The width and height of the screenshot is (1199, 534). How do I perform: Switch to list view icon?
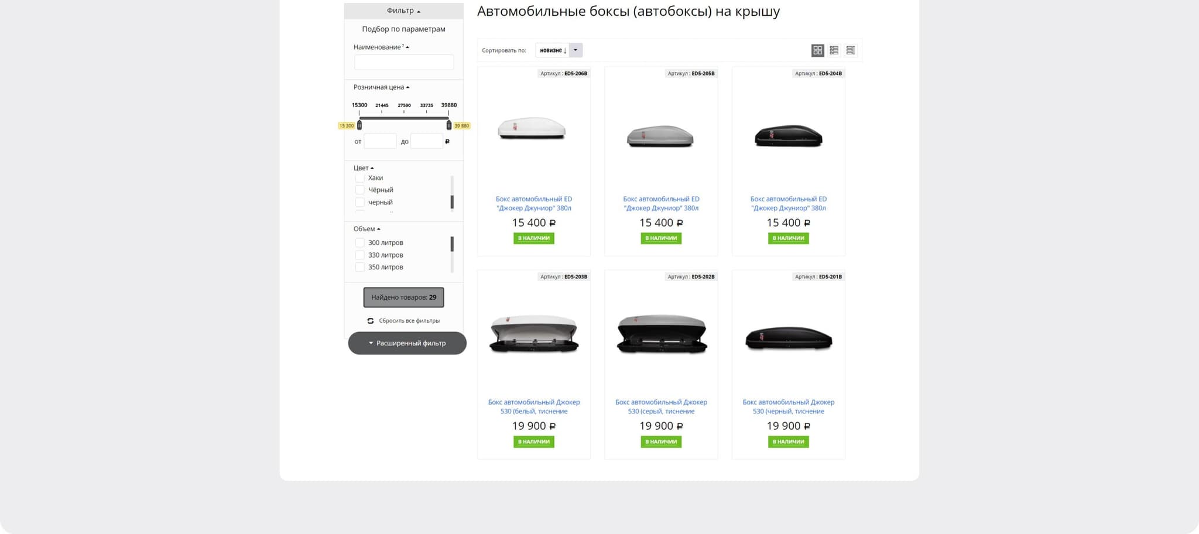(x=834, y=50)
